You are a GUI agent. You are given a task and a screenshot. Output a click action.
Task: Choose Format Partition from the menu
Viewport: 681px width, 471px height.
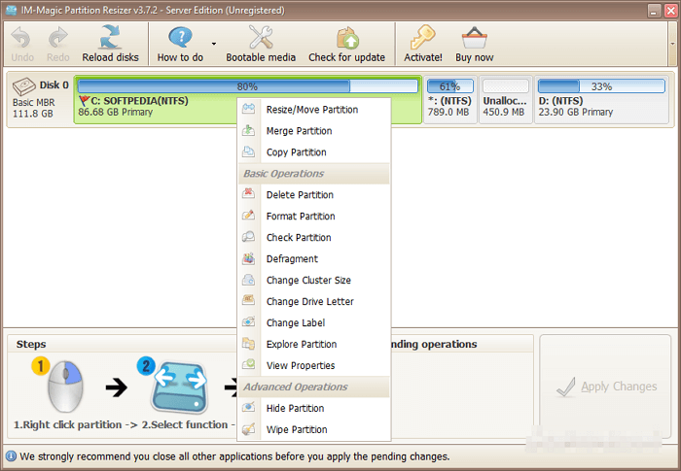[301, 217]
